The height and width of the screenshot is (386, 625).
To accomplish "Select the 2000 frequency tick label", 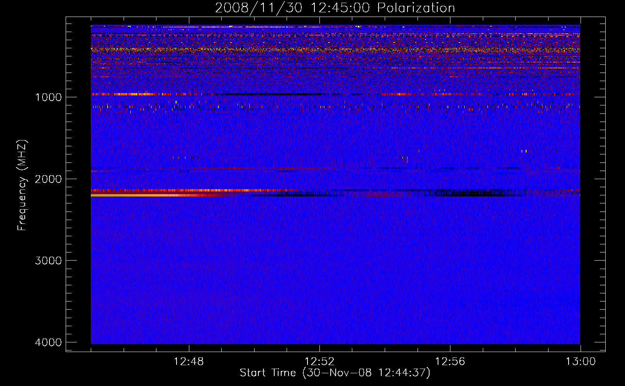I will 48,179.
